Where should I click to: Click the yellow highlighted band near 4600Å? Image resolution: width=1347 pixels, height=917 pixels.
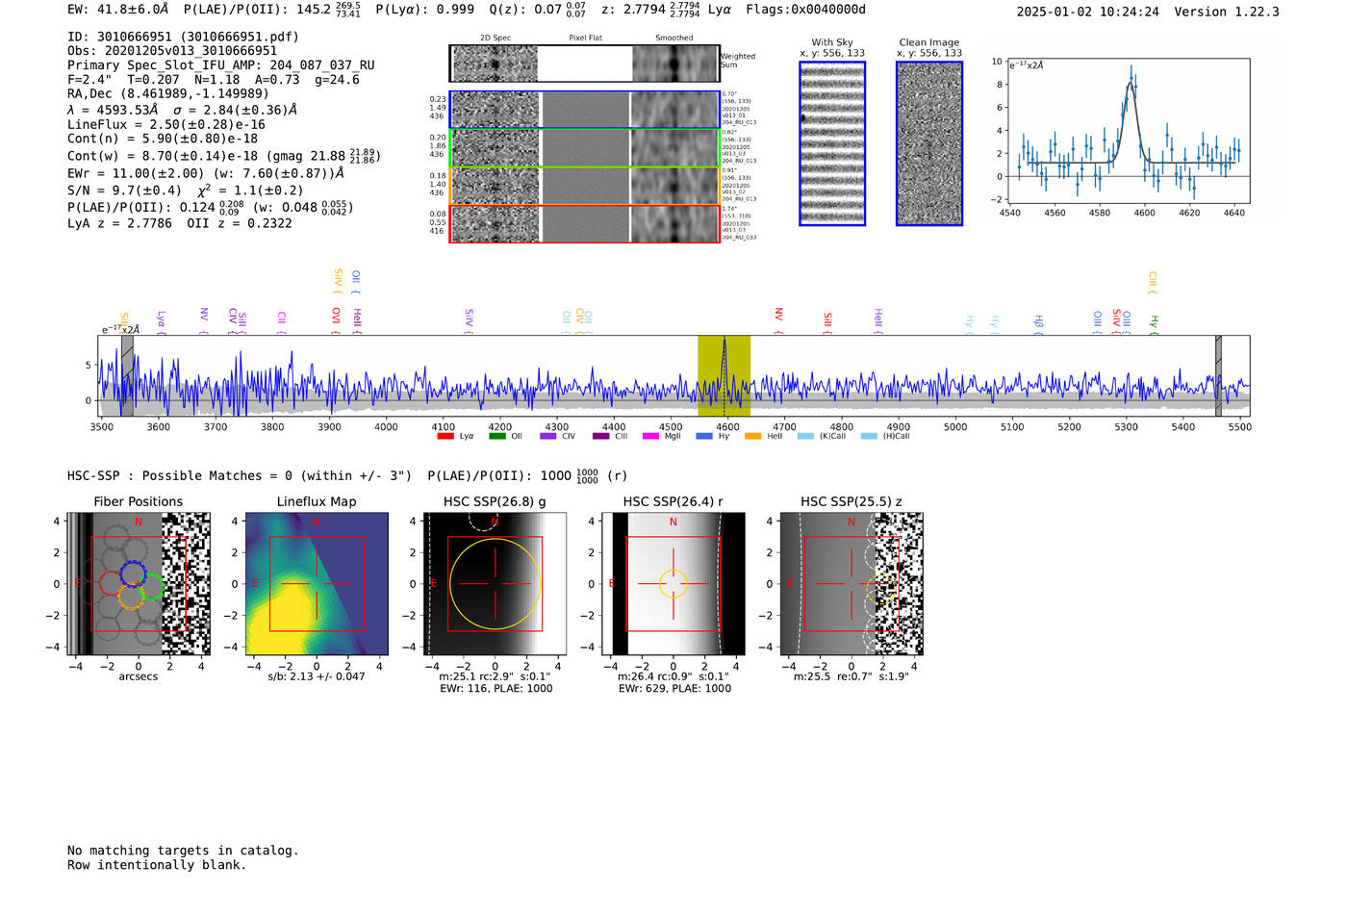point(724,375)
